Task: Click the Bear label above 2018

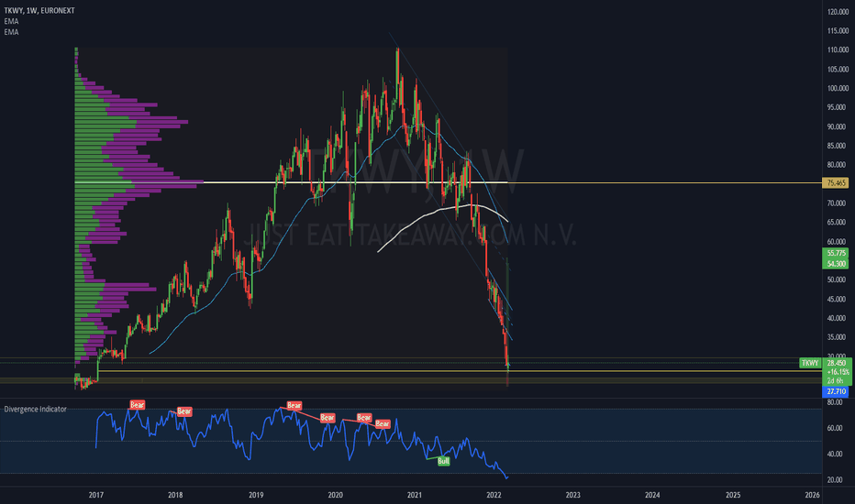Action: point(184,411)
